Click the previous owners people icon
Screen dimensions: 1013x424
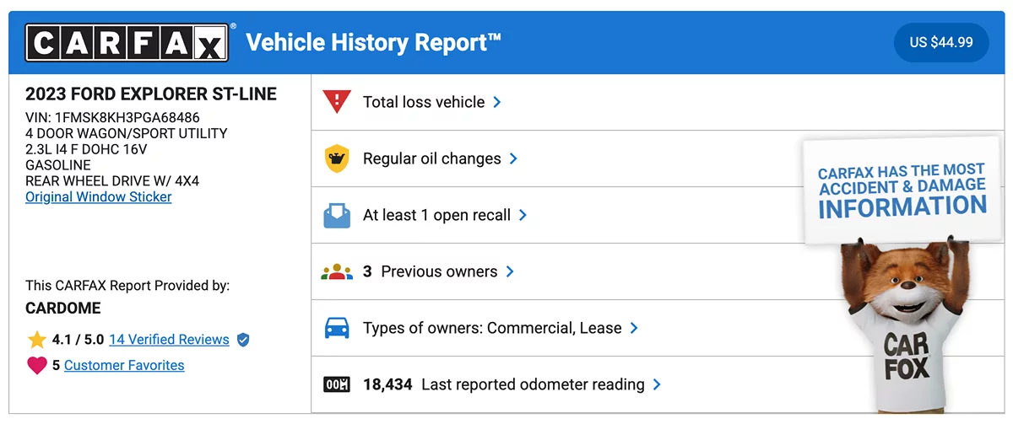337,271
